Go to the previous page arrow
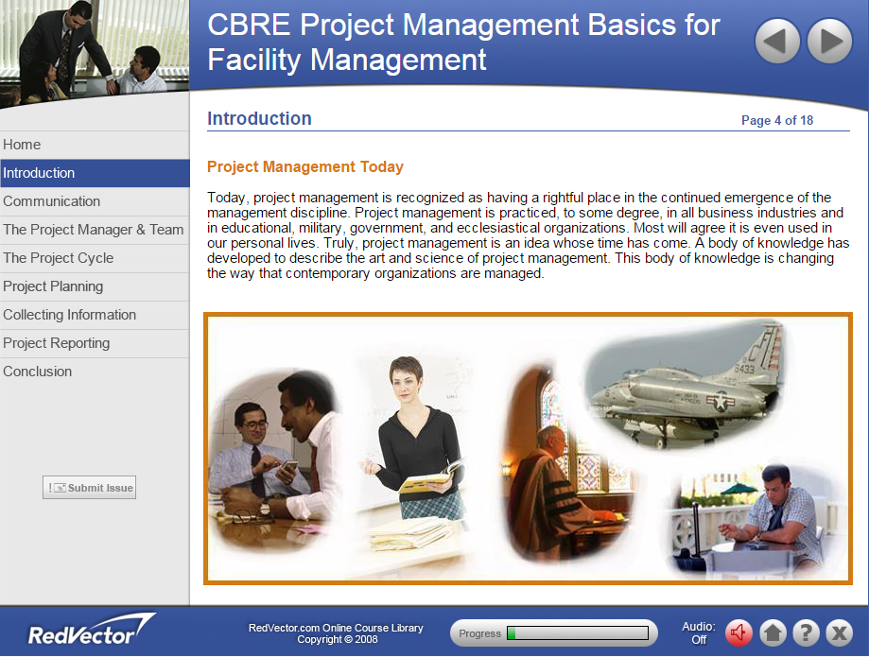This screenshot has width=869, height=658. [x=776, y=41]
